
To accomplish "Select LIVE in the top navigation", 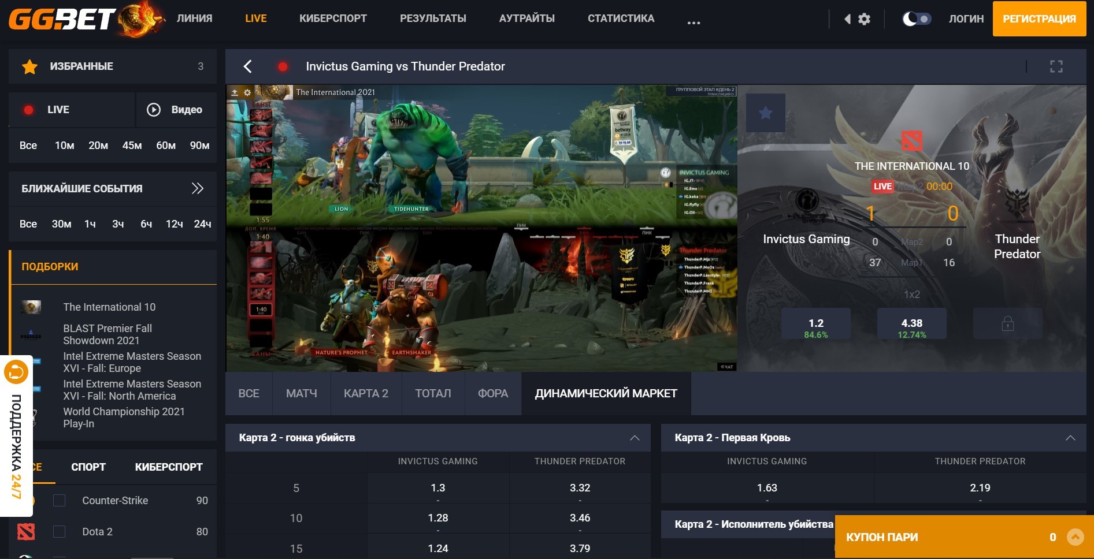I will point(255,18).
